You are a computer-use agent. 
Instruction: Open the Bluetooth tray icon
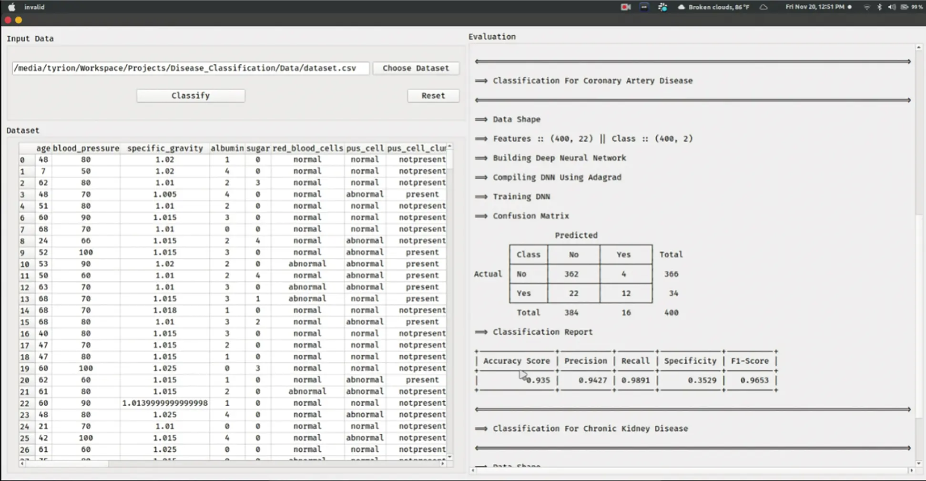pos(879,7)
